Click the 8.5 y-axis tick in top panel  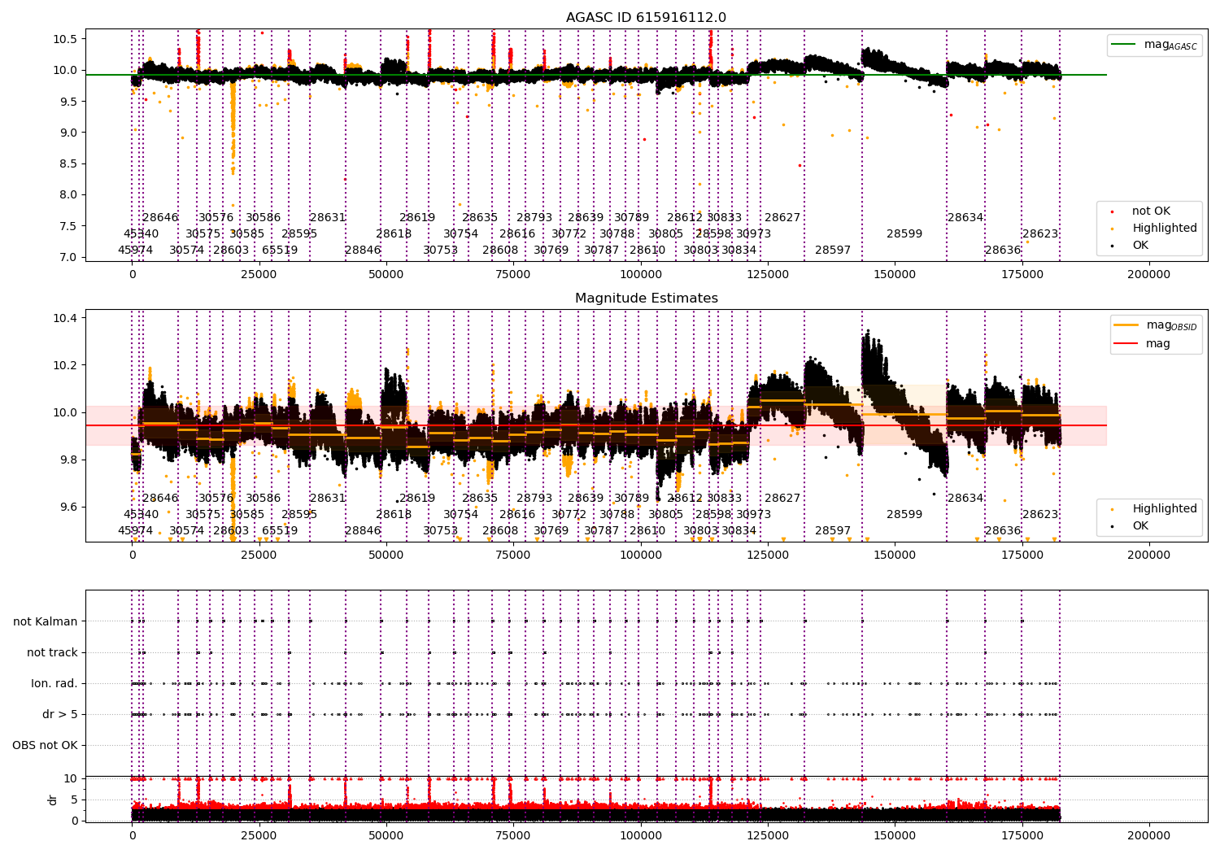(x=69, y=163)
